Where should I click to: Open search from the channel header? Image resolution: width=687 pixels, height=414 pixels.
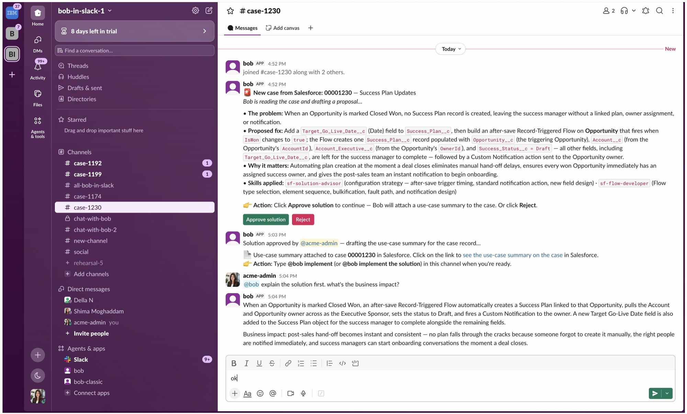[659, 11]
